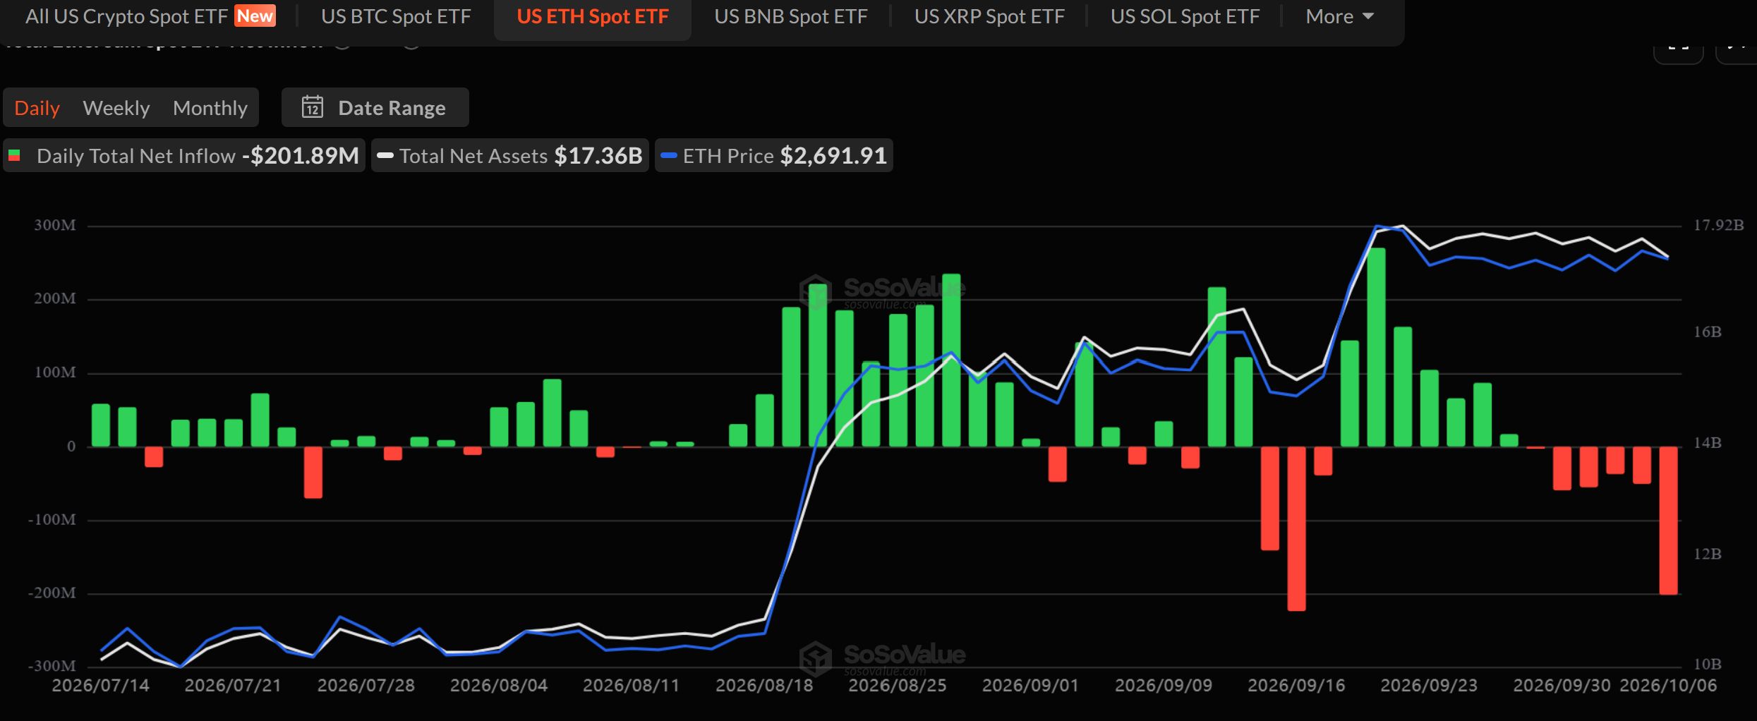
Task: Click the 10B right axis label
Action: tap(1708, 665)
